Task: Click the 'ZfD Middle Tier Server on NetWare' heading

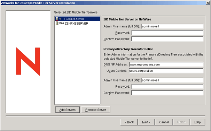Action: click(127, 19)
